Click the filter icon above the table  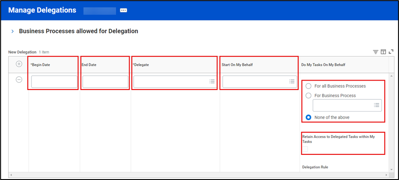(x=376, y=52)
